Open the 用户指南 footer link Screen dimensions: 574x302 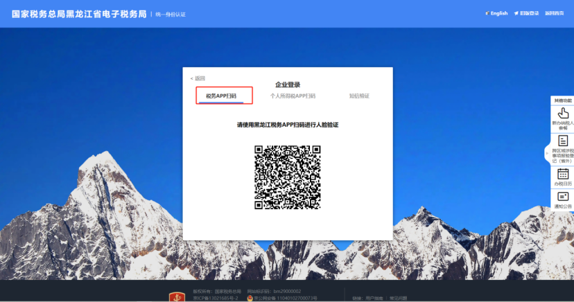pyautogui.click(x=374, y=299)
